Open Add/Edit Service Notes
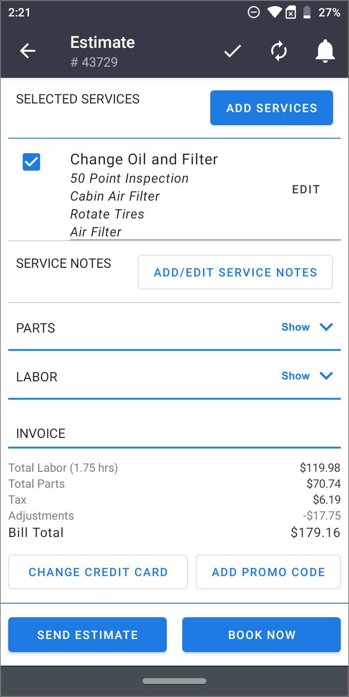This screenshot has height=697, width=349. point(235,273)
